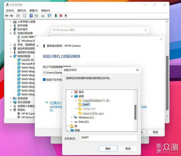
Task: Click the Device Manager vertical scrollbar thumb
Action: (x=167, y=83)
